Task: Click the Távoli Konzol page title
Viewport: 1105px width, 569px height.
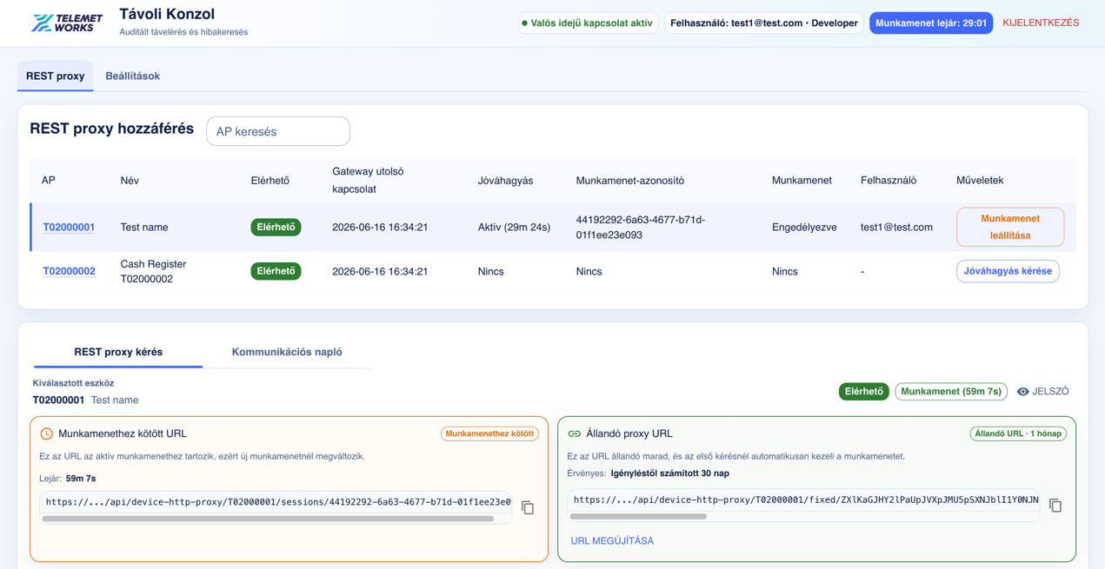Action: (167, 14)
